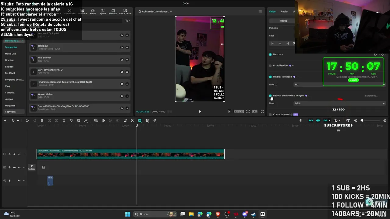Open the Brave browser from the taskbar
Screen dimensions: 390x219
(x=218, y=214)
